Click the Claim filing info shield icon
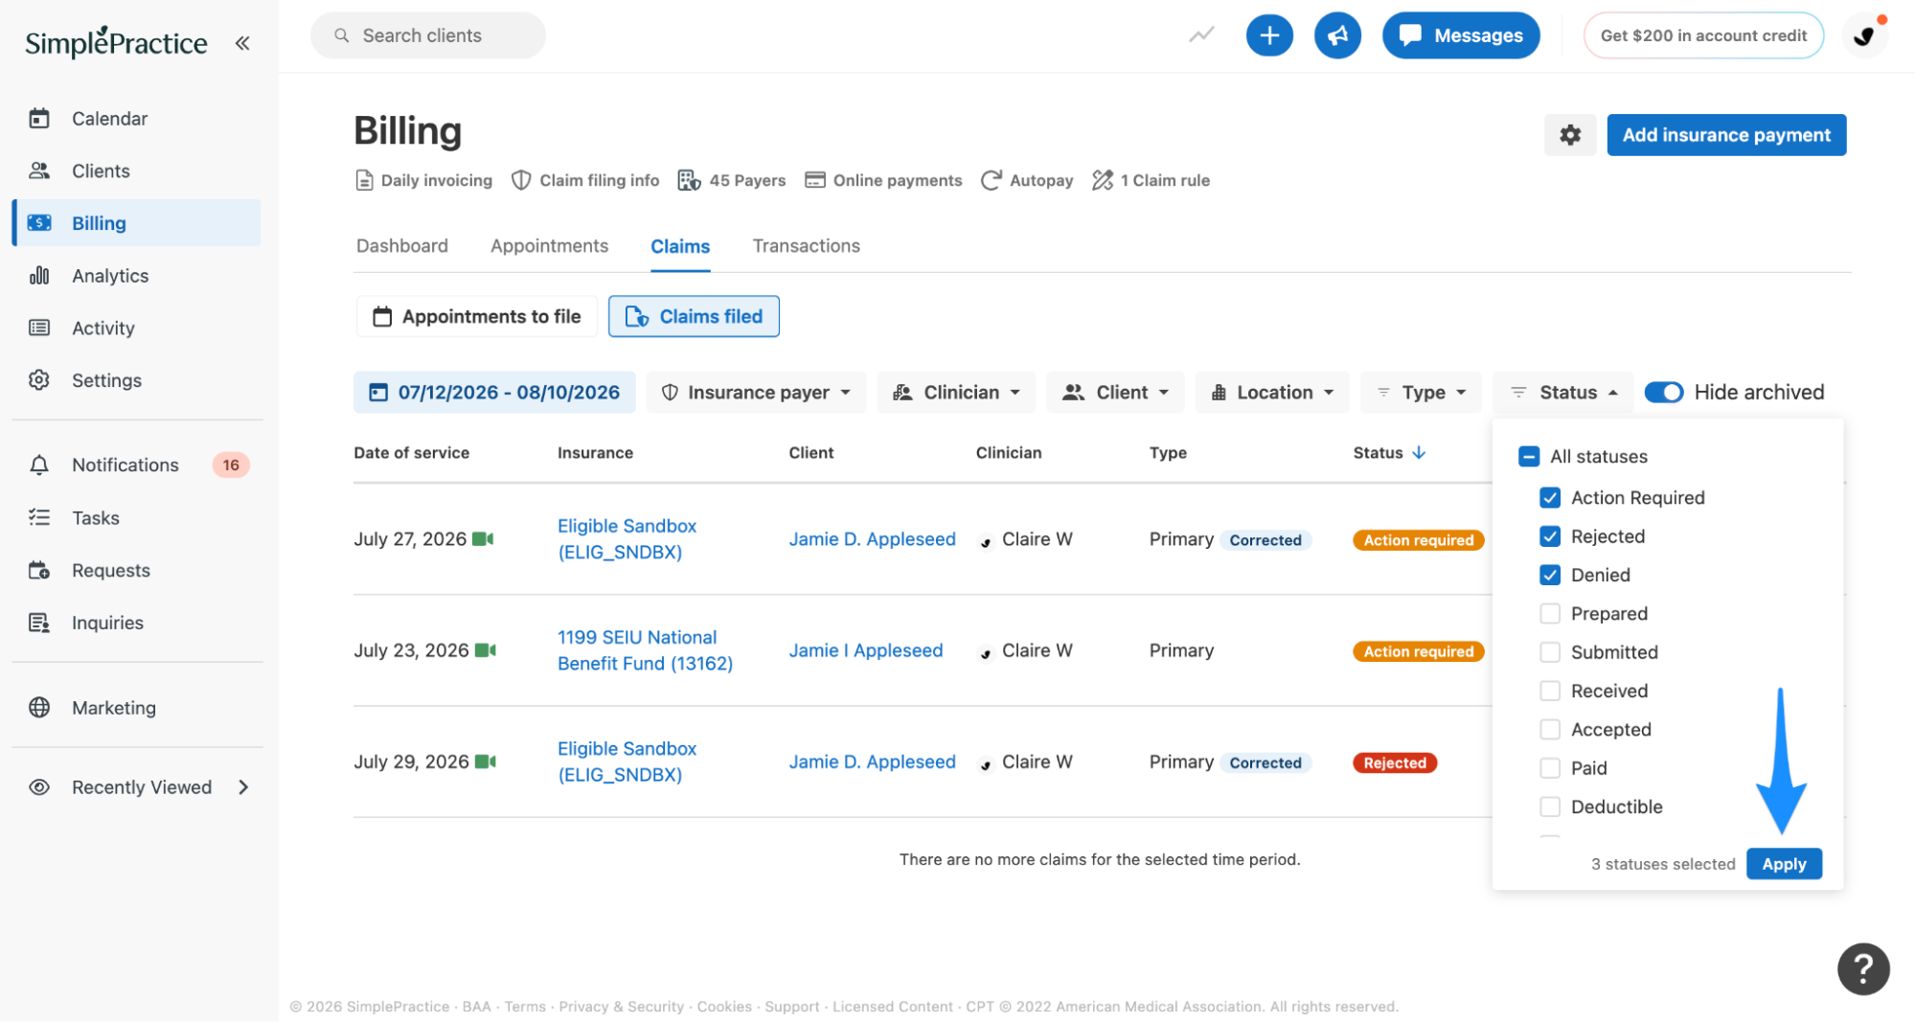 521,180
